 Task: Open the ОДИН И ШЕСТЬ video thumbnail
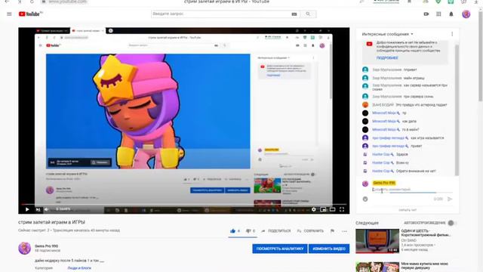coord(377,241)
